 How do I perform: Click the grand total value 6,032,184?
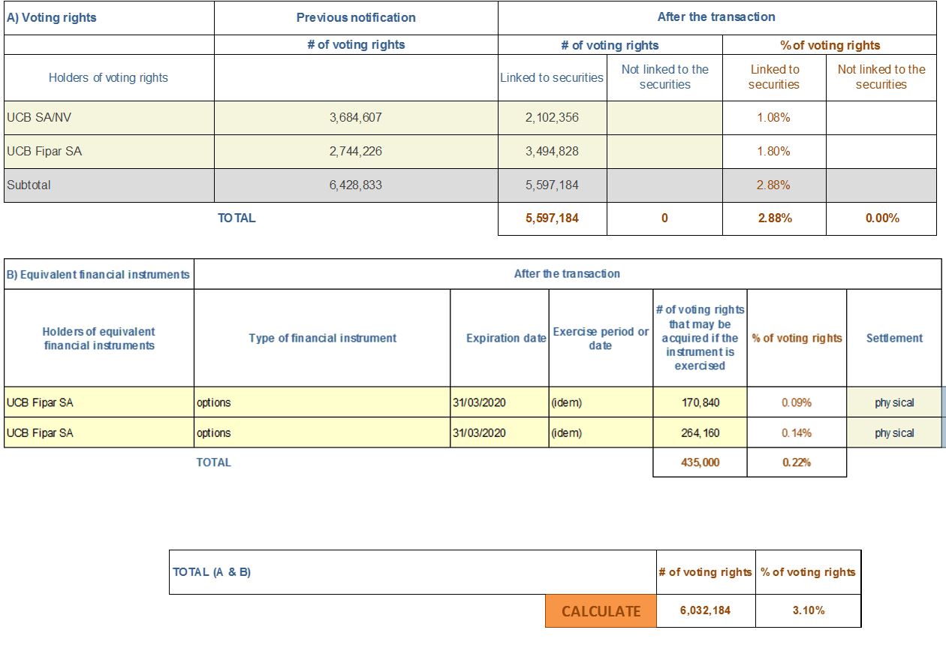tap(706, 610)
